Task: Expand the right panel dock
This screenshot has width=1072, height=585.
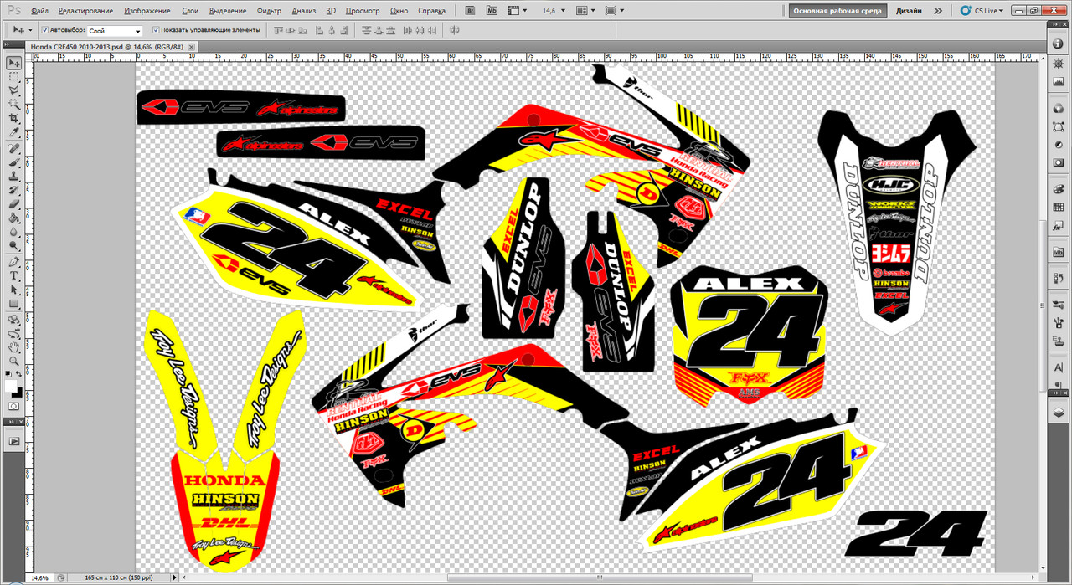Action: pyautogui.click(x=1055, y=26)
